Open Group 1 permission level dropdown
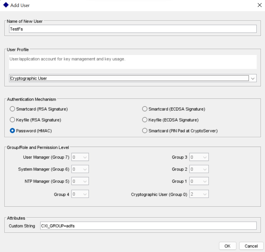Viewport: 265px width, 252px height. (x=199, y=181)
